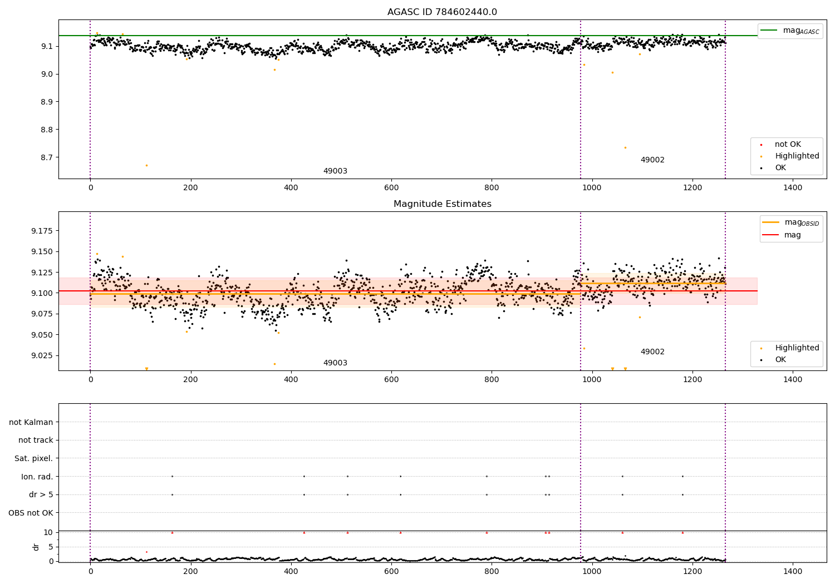Click the 49003 label in the top plot
This screenshot has height=584, width=835.
tap(335, 171)
